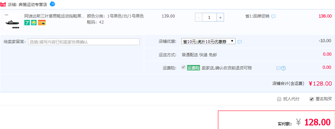
Task: Click the red Tmall logo icon
Action: [3, 5]
